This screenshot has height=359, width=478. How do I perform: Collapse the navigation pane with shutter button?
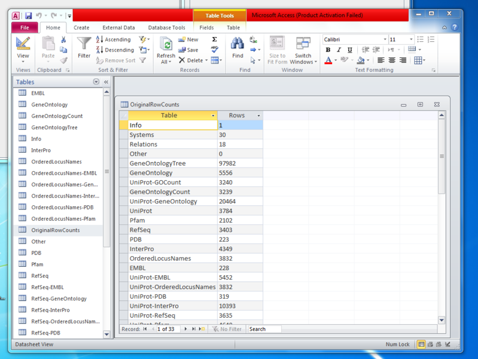[x=106, y=82]
